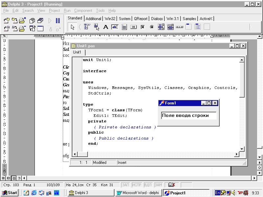263x197 pixels.
Task: Switch to the Additional palette tab
Action: (93, 19)
